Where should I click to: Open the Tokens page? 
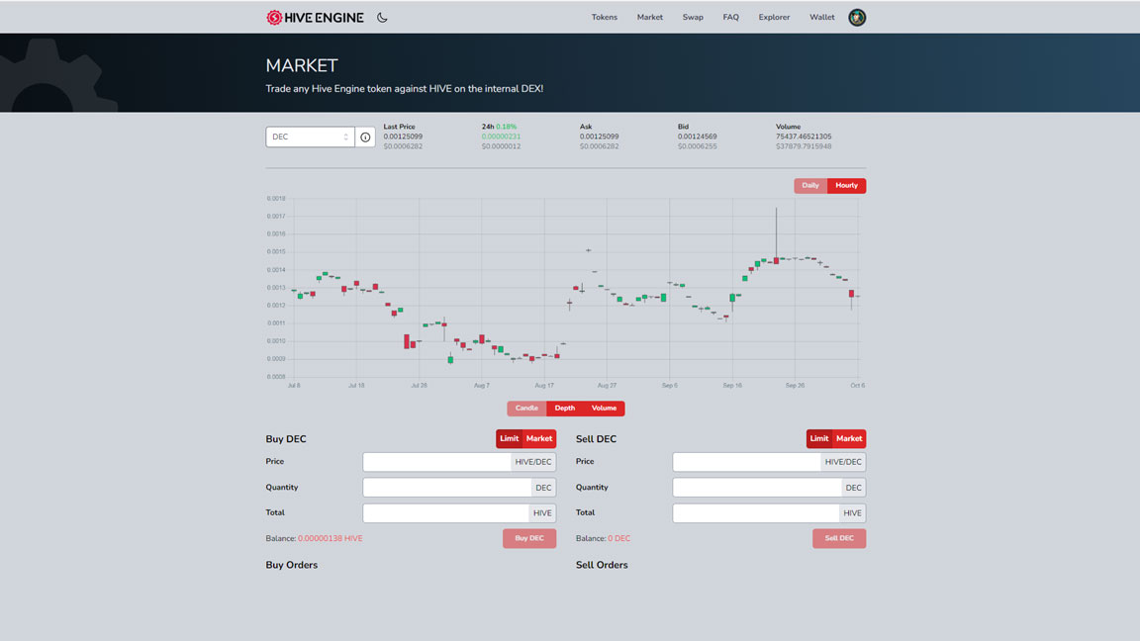[605, 18]
